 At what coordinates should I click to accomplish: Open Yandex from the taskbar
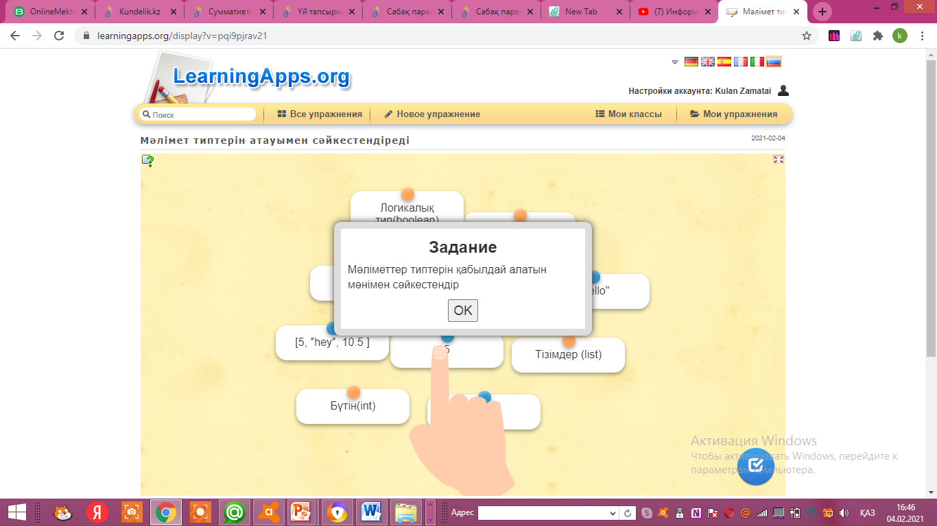pos(97,512)
